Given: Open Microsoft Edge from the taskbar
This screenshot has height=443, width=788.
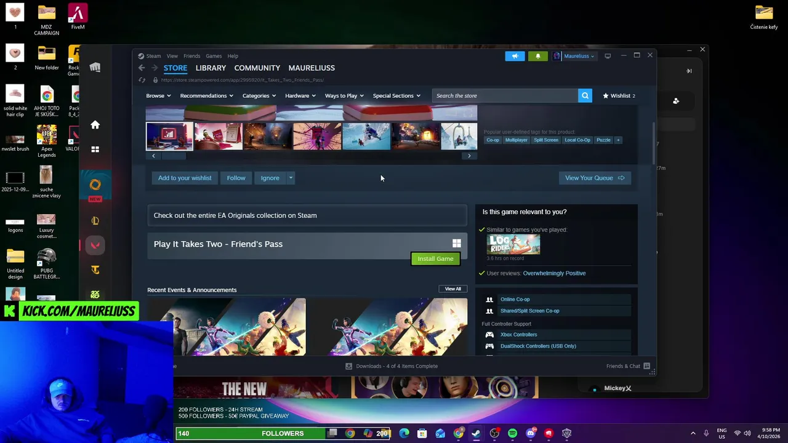Looking at the screenshot, I should [x=404, y=433].
